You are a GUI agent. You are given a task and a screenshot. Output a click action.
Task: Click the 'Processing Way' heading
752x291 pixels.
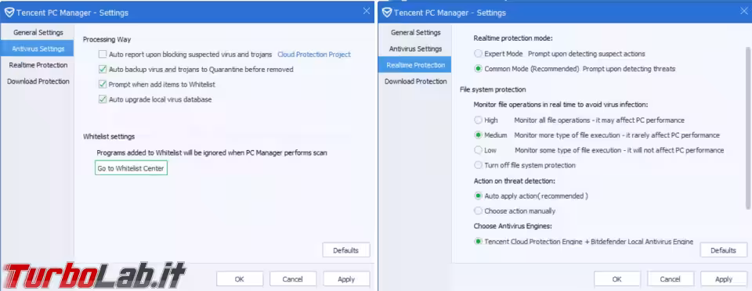(107, 39)
